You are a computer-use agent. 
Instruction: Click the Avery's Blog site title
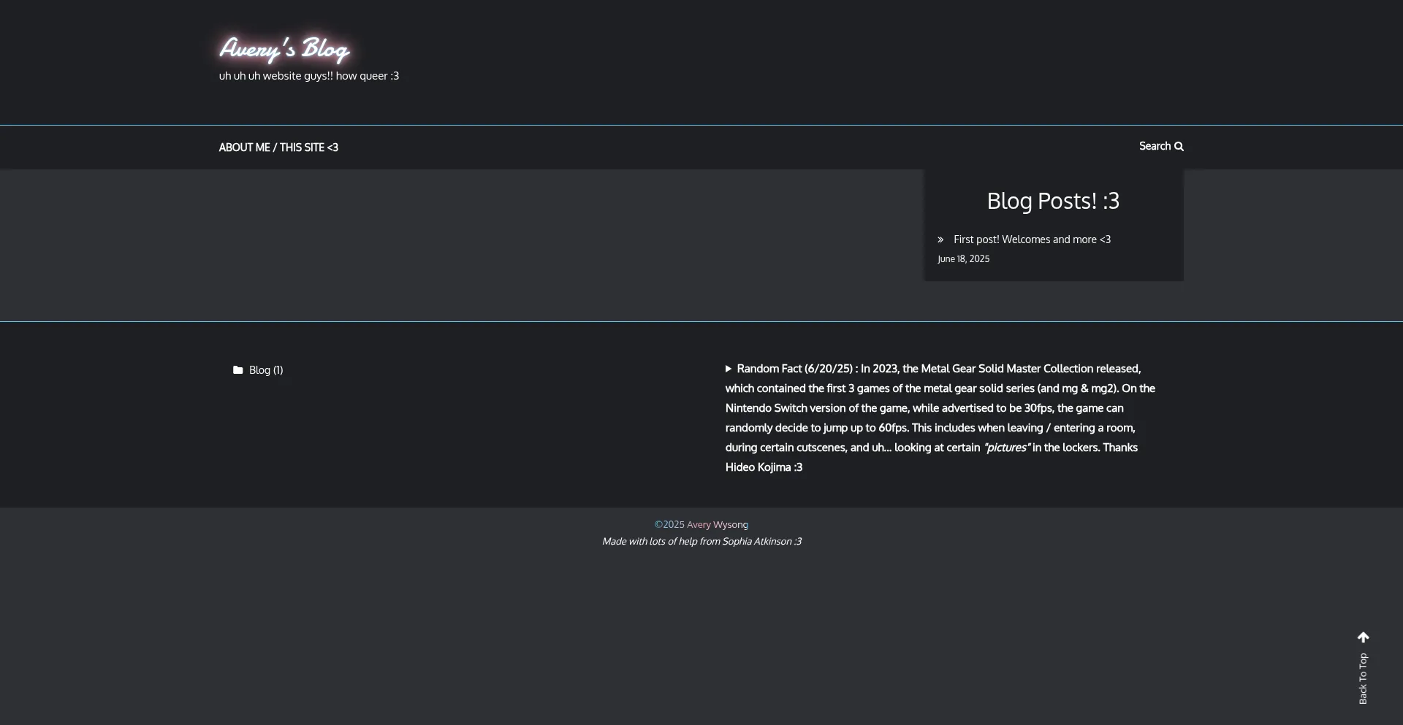point(284,49)
